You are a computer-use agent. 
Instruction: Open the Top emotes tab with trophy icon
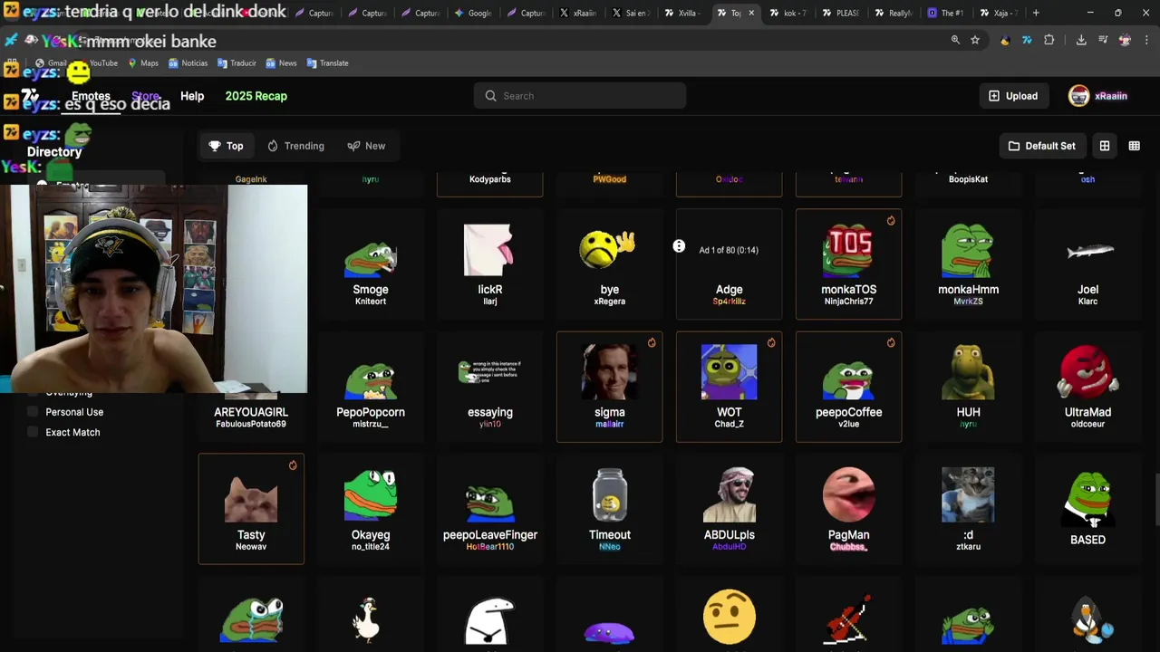pyautogui.click(x=226, y=146)
